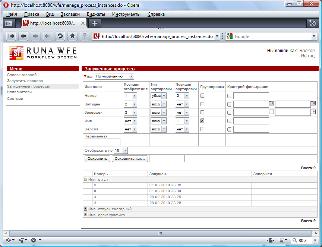Click the Сохранить как... button
This screenshot has width=322, height=247.
pyautogui.click(x=130, y=158)
